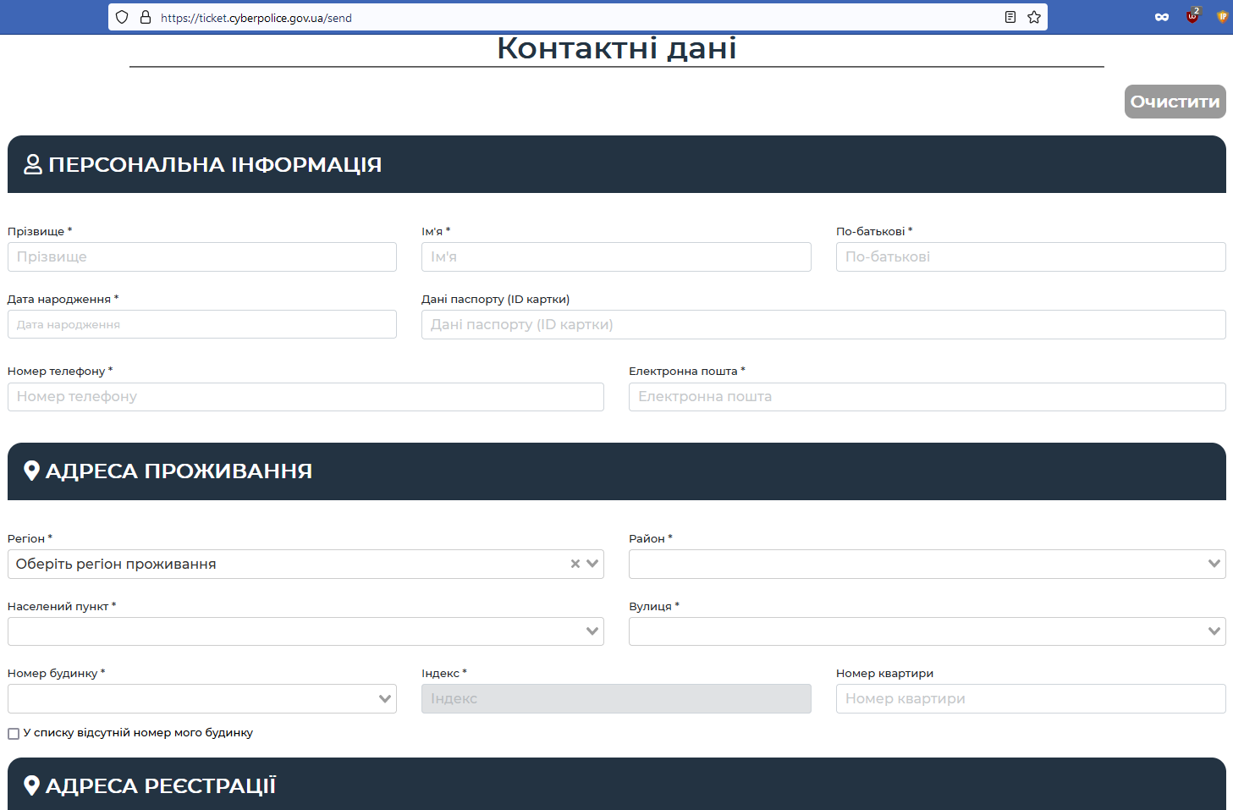Click the АДРЕСА ПРОЖИВАННЯ section title
The height and width of the screenshot is (810, 1233).
[179, 471]
